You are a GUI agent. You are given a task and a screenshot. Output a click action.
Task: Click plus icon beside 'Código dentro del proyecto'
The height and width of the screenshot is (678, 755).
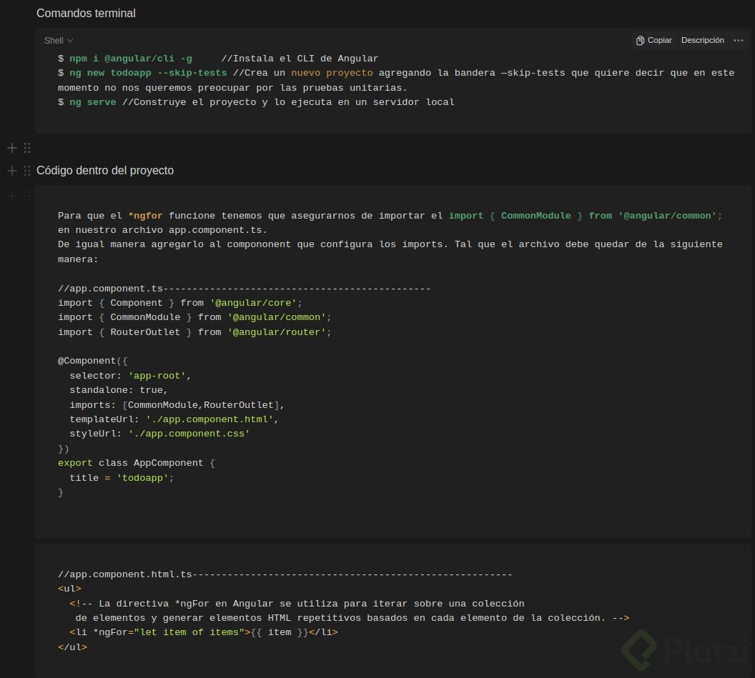click(12, 171)
